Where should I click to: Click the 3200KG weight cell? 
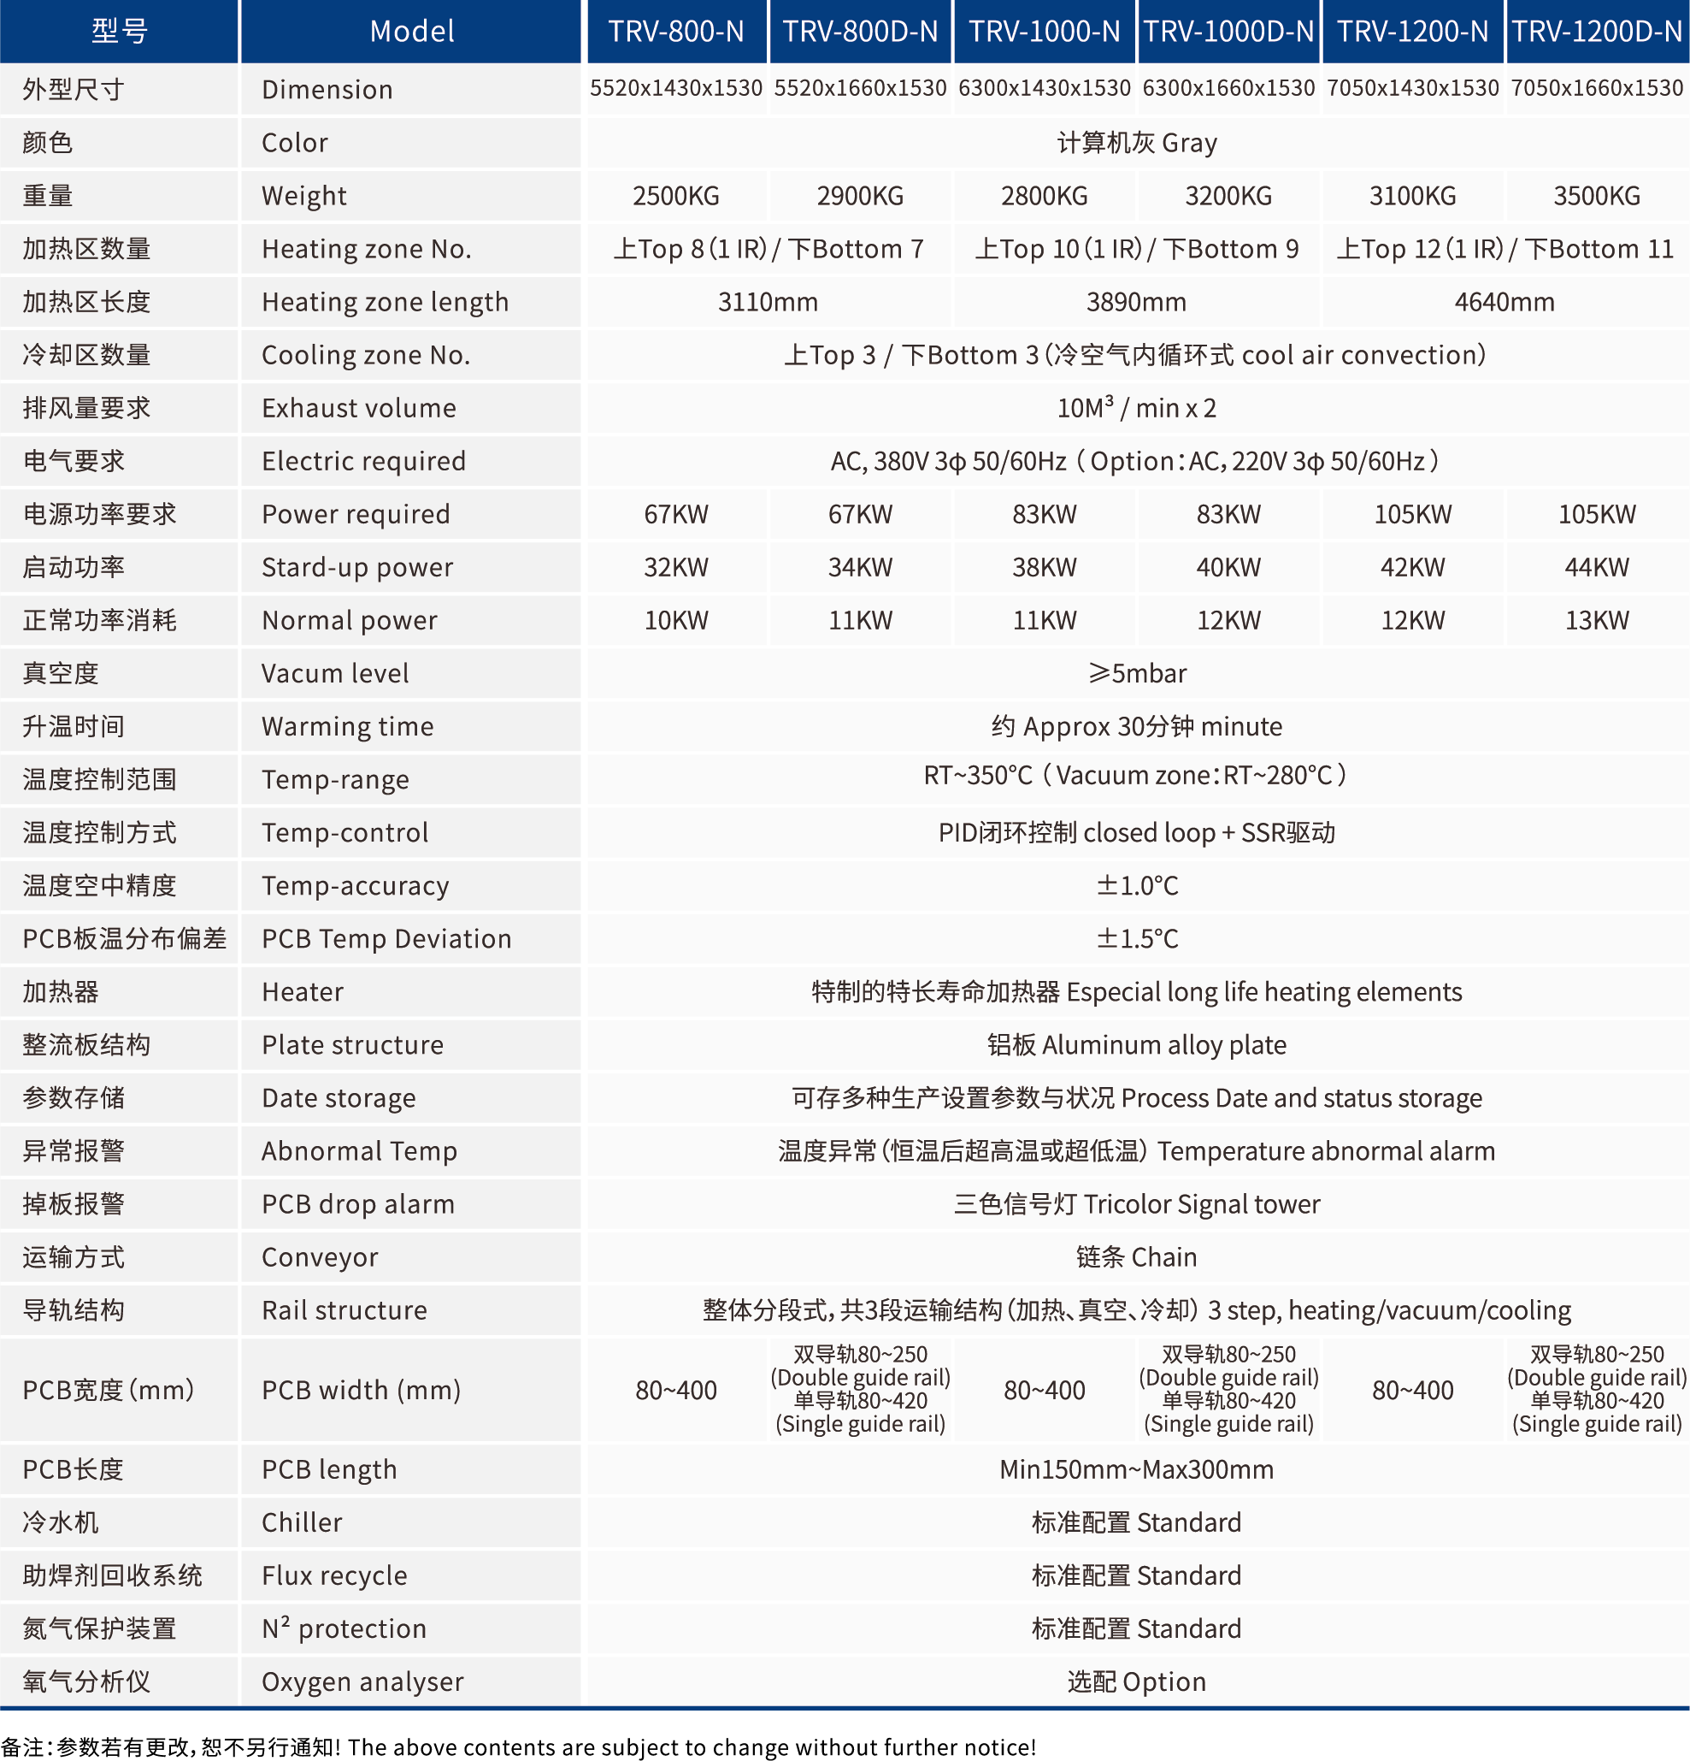point(1228,196)
